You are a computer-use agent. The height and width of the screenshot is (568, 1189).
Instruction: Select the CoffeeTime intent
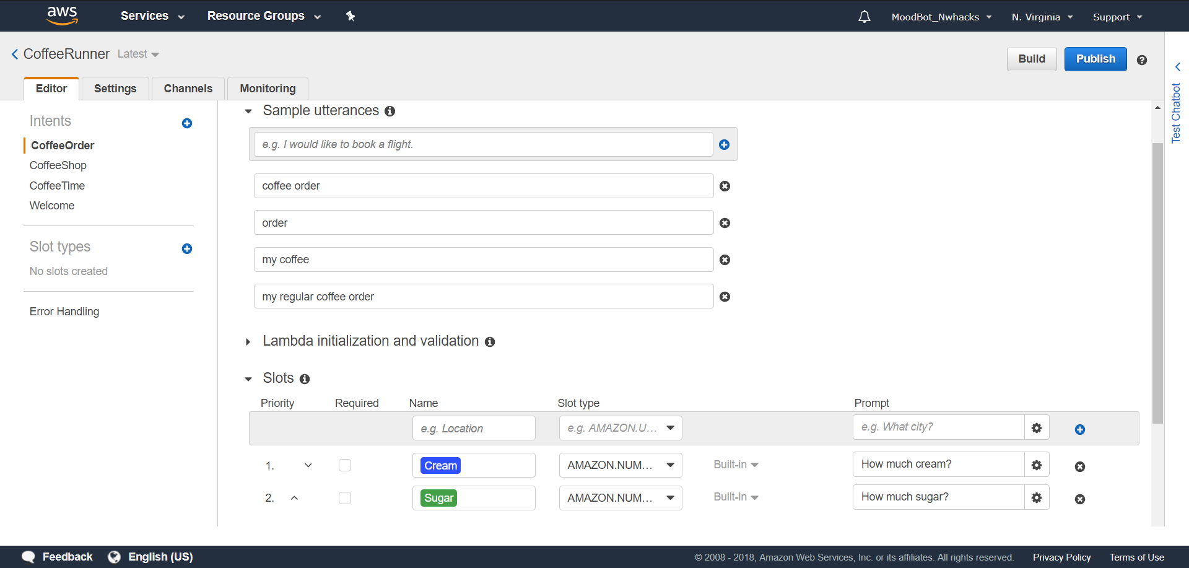(x=57, y=186)
